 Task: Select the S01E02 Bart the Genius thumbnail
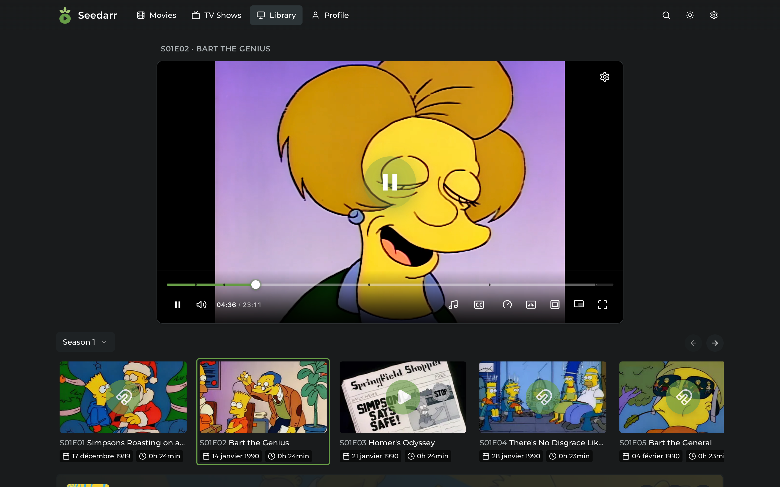pyautogui.click(x=263, y=397)
